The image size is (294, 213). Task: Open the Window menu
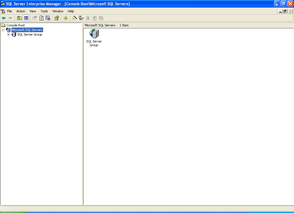(x=58, y=11)
